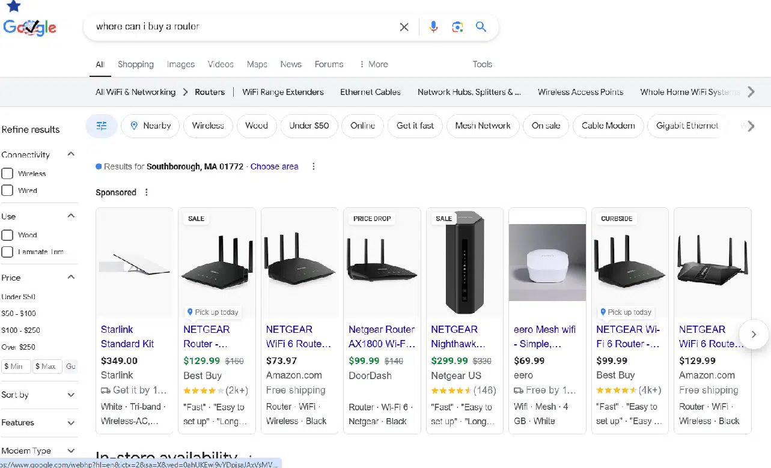Filter price to $50 - $100
This screenshot has height=468, width=771.
click(x=19, y=314)
